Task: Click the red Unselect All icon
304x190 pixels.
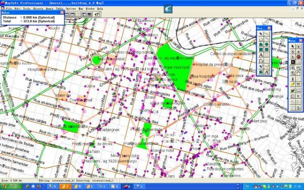Action: (298, 57)
